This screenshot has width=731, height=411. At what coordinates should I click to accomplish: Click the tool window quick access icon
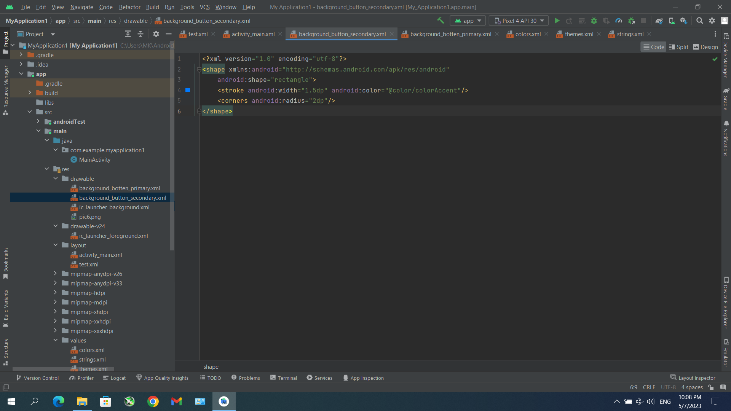pyautogui.click(x=6, y=387)
